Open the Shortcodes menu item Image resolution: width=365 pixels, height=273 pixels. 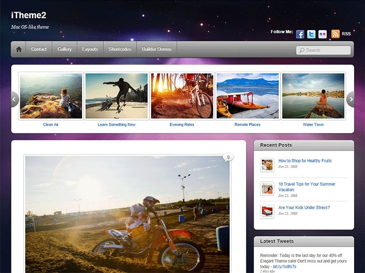pyautogui.click(x=120, y=49)
